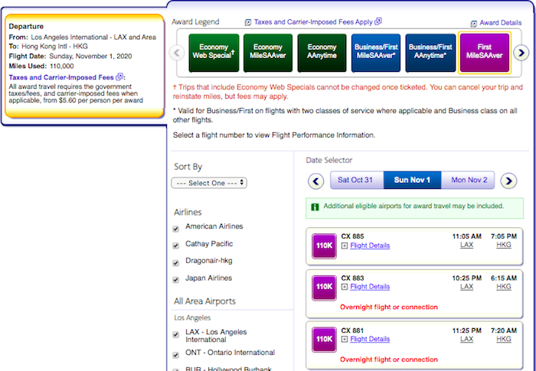This screenshot has height=371, width=536.
Task: Choose Business/First AAnytime award tile
Action: [430, 53]
